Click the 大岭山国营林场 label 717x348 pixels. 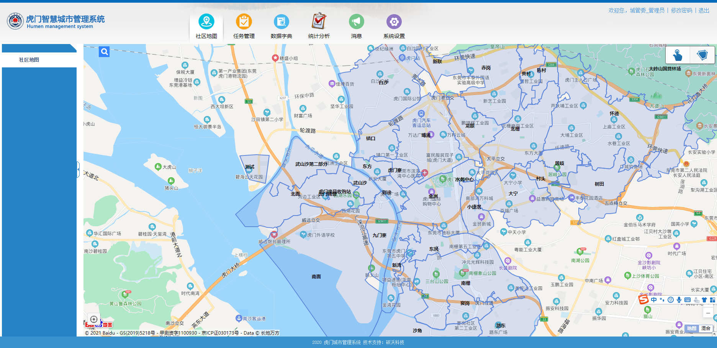point(665,69)
